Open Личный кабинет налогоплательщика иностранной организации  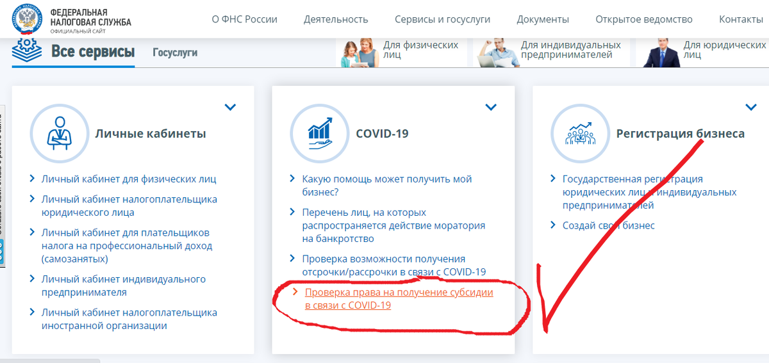[x=129, y=319]
